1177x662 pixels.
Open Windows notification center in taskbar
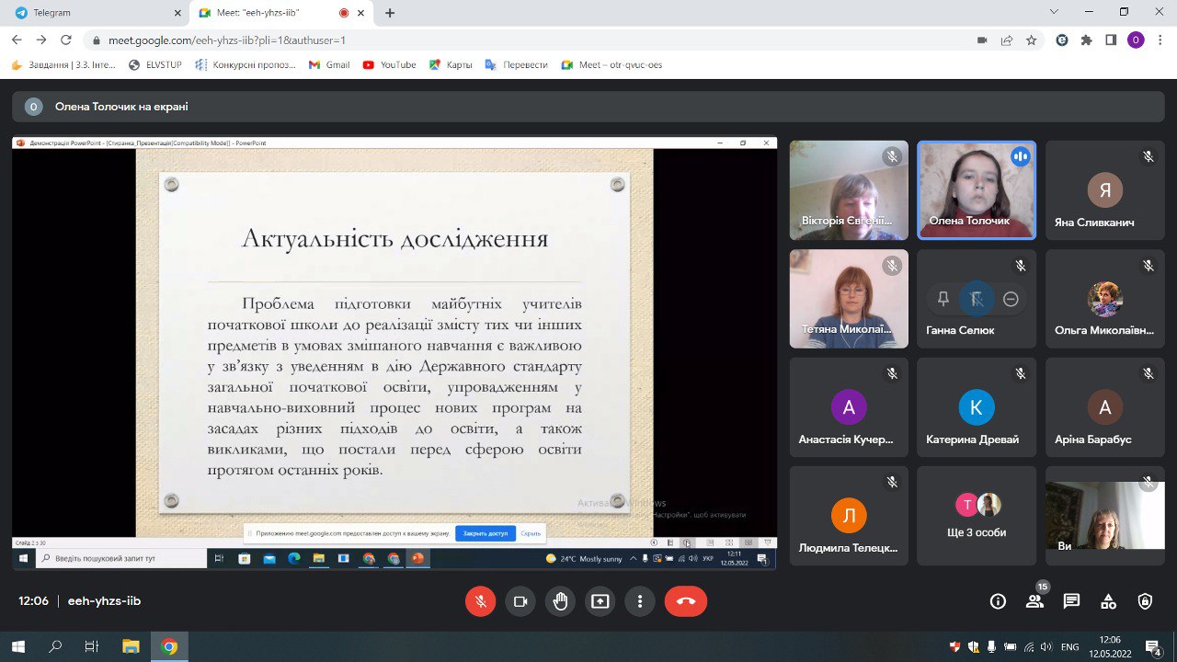[x=1152, y=646]
